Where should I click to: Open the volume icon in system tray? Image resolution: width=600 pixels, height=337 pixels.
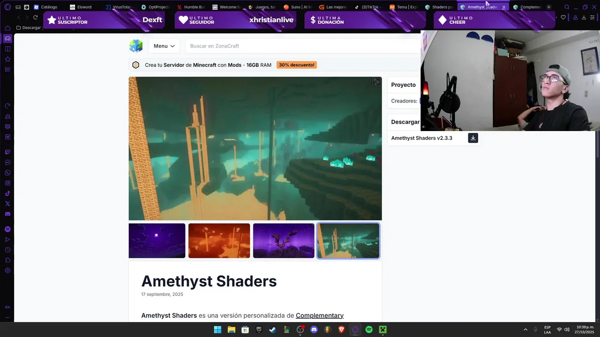coord(567,330)
